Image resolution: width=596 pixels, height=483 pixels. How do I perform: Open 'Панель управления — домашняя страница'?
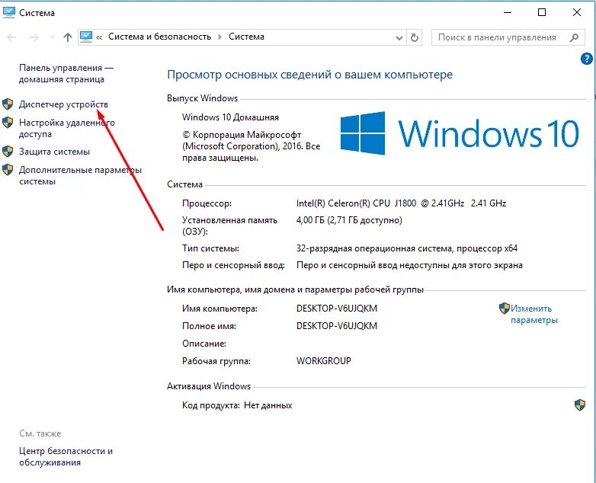pos(66,73)
